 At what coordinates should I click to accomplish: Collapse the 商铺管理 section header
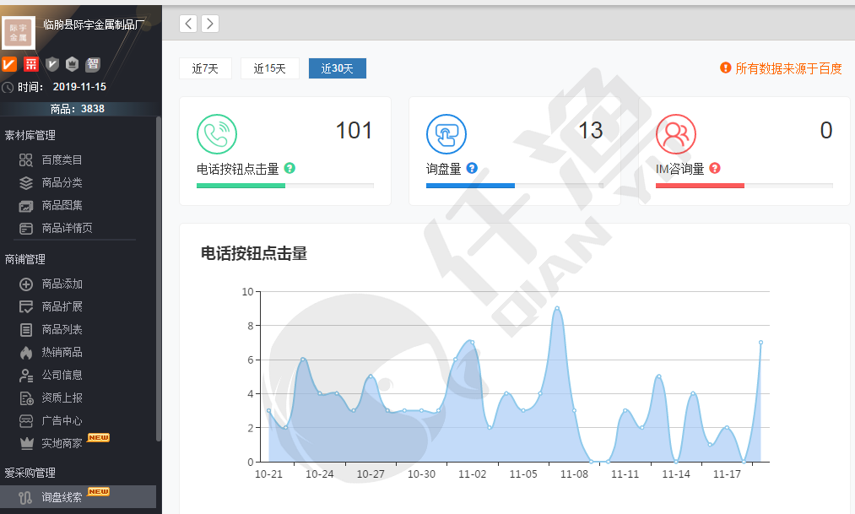[x=25, y=259]
